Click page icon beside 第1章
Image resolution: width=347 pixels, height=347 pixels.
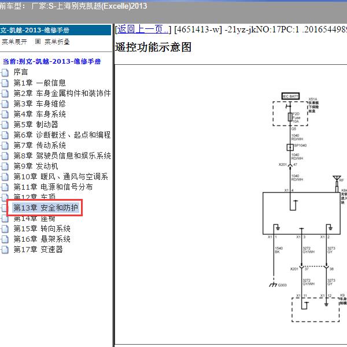(x=5, y=83)
